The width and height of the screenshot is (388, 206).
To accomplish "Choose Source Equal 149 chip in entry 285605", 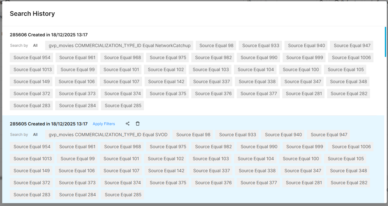I will [x=32, y=171].
